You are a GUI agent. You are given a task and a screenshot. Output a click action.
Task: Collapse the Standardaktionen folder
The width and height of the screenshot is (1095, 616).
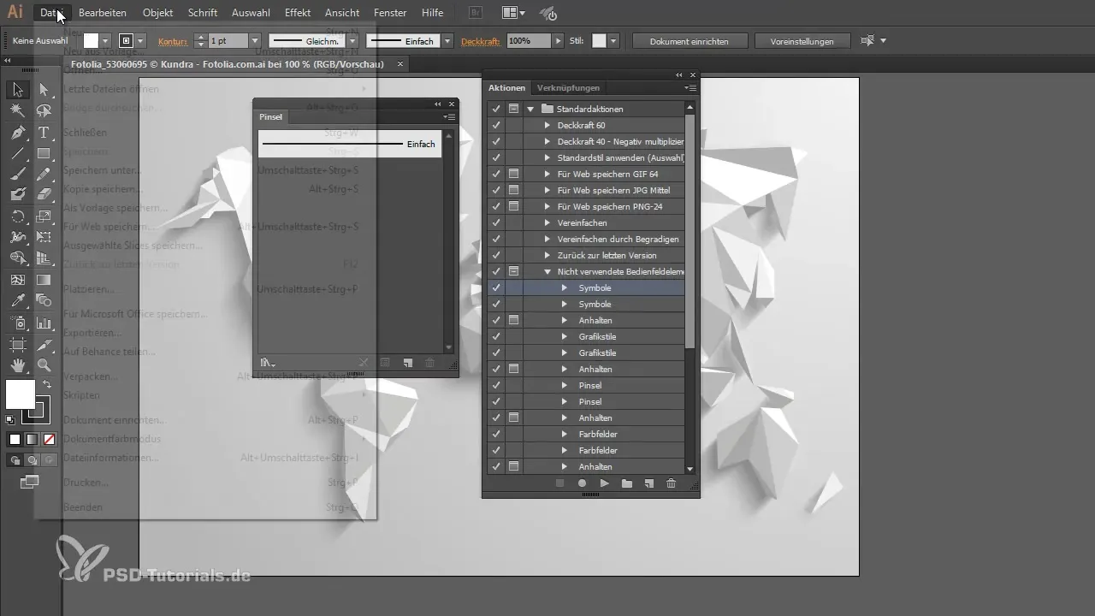click(x=530, y=109)
